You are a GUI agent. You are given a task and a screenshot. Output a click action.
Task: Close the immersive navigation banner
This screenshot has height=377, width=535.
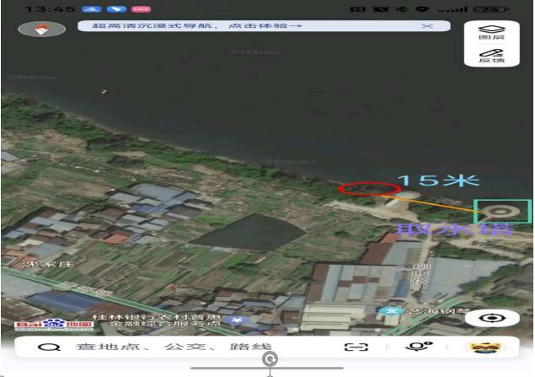(x=427, y=26)
